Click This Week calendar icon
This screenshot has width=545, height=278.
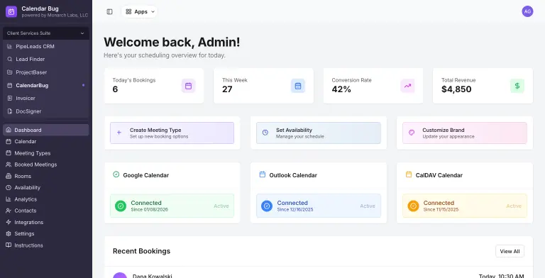coord(298,86)
